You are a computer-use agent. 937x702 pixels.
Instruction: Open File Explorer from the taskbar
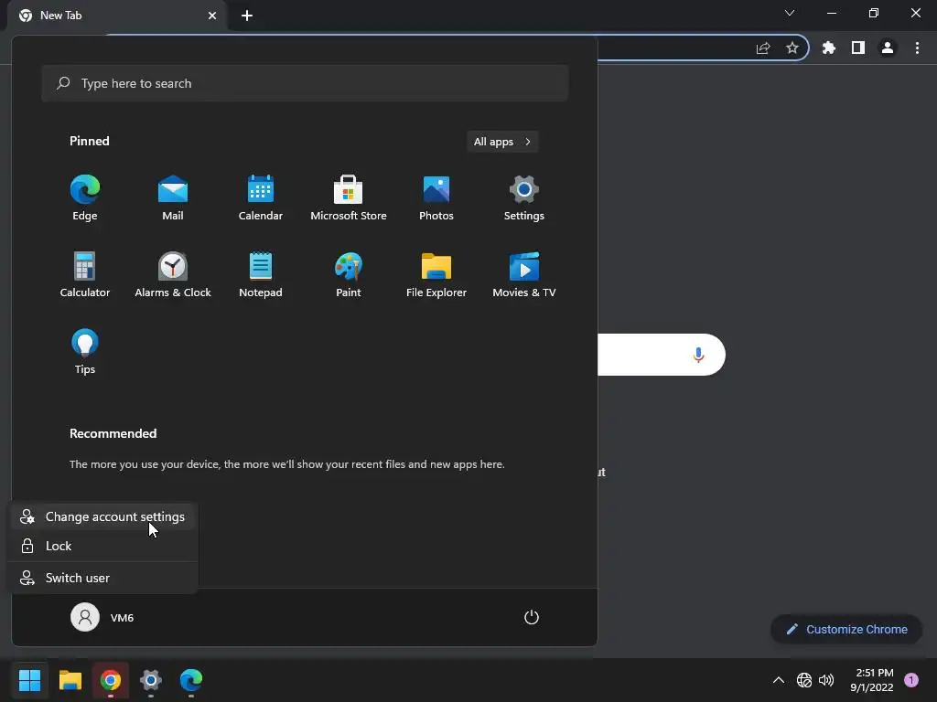[x=70, y=680]
